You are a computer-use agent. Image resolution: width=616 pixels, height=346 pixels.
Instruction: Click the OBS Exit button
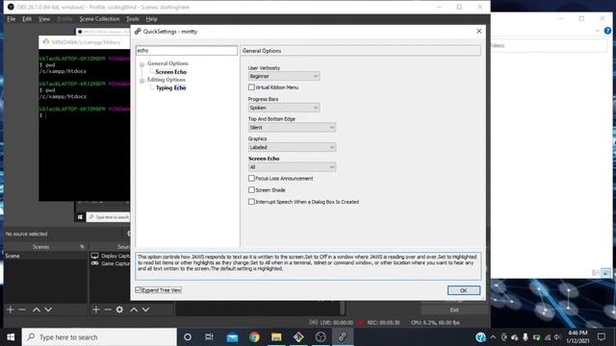(454, 309)
